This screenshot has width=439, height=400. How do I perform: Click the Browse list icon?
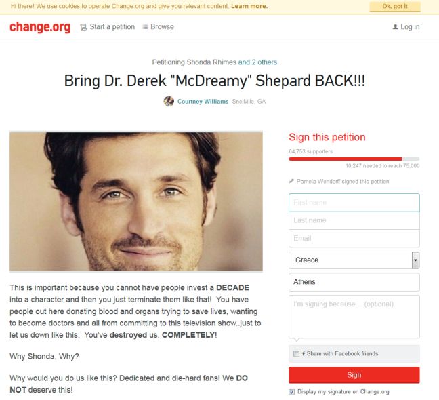click(145, 27)
